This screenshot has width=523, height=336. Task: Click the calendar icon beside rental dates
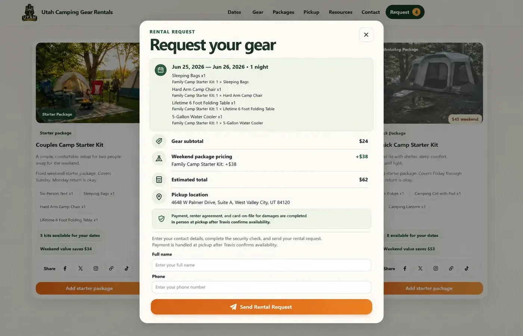coord(161,70)
